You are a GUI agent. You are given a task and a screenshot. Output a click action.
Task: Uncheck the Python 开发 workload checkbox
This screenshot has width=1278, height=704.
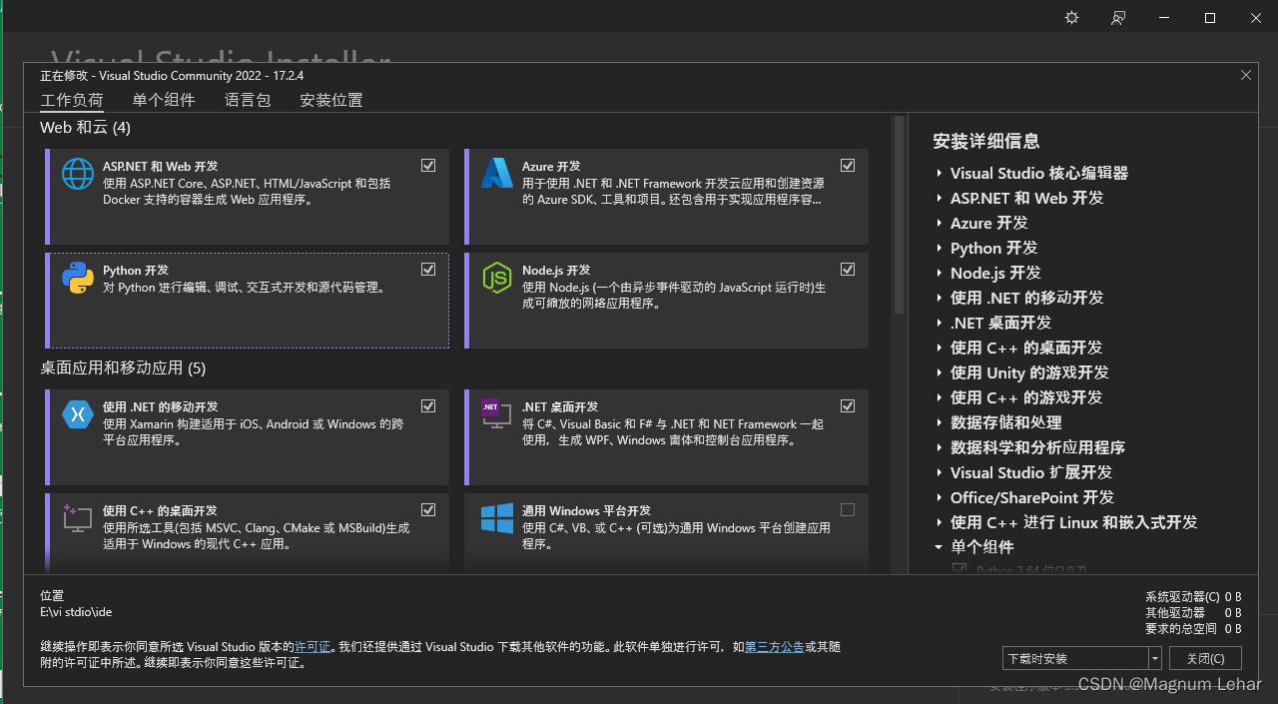(x=428, y=269)
